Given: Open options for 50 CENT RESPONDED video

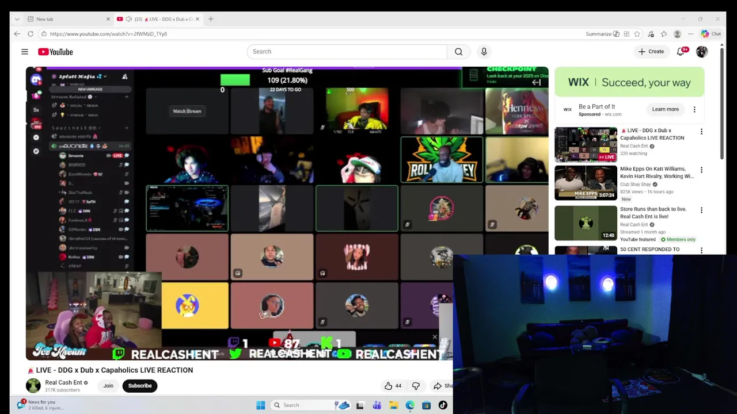Looking at the screenshot, I should click(x=701, y=250).
